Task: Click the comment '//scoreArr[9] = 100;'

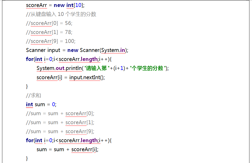Action: [51, 41]
